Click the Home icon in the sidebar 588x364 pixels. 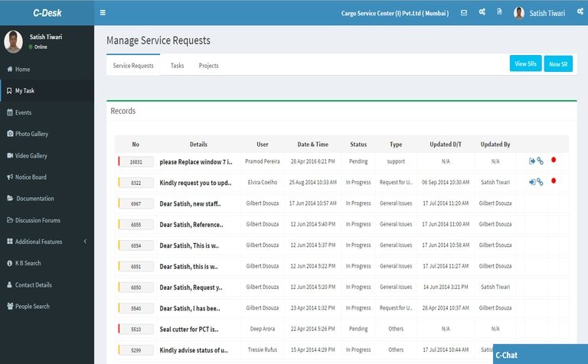[x=10, y=69]
